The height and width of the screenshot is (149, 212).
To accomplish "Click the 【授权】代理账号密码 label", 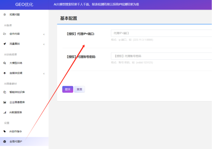I will (x=81, y=57).
